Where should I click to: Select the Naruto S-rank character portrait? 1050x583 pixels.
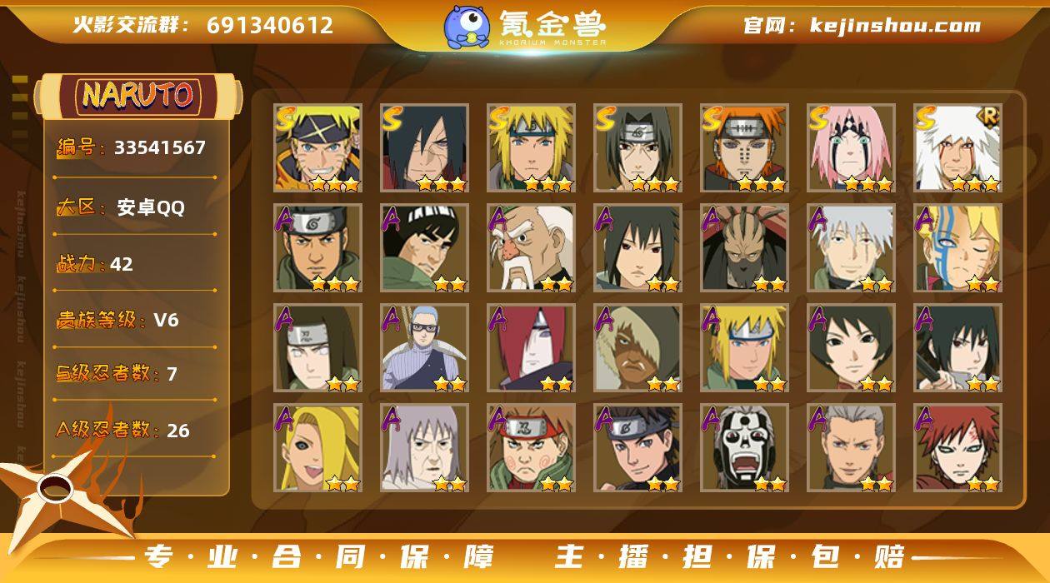point(317,148)
